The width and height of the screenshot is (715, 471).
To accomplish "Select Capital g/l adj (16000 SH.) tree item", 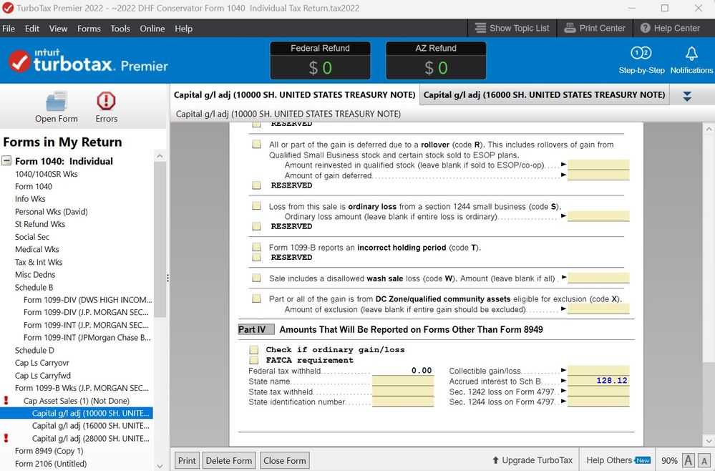I will tap(91, 425).
